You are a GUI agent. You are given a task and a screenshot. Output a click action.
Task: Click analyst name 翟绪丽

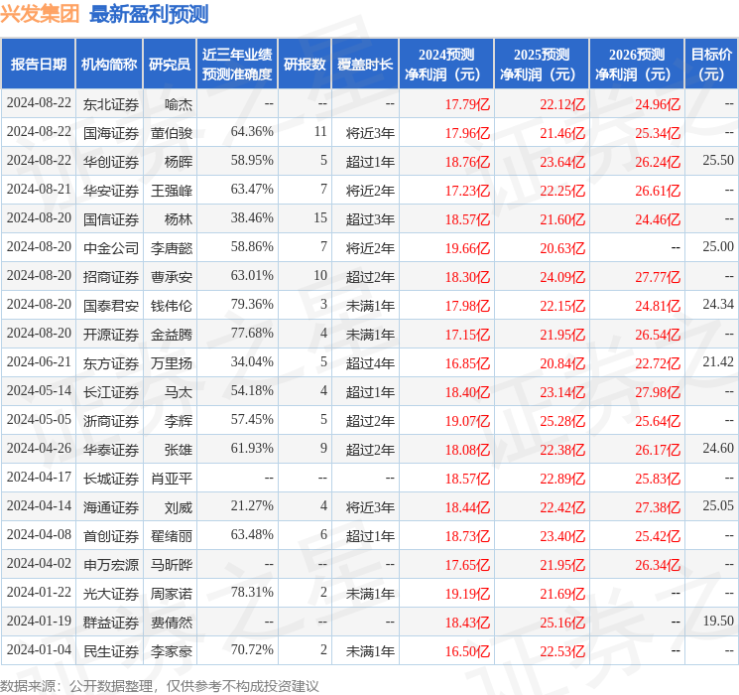pyautogui.click(x=172, y=536)
